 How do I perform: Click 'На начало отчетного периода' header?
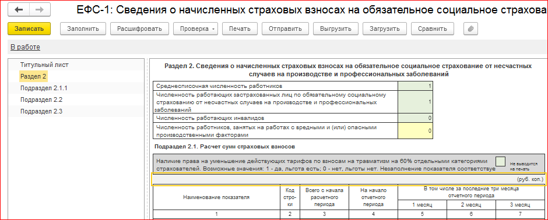(x=373, y=197)
